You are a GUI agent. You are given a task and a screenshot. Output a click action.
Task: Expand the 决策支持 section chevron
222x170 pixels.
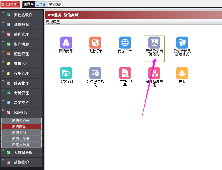point(3,100)
